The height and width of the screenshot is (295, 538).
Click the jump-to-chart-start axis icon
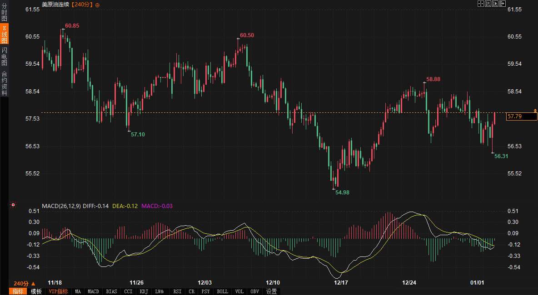pyautogui.click(x=488, y=4)
